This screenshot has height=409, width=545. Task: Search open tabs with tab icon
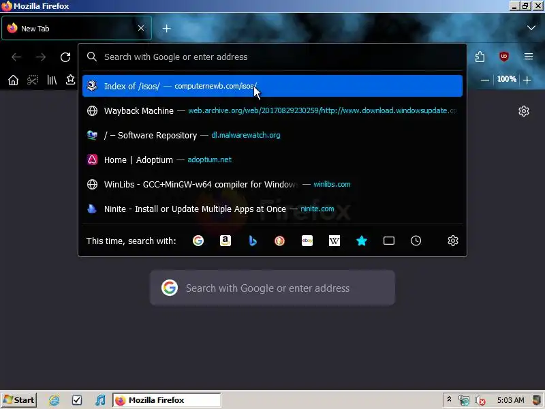pos(388,241)
